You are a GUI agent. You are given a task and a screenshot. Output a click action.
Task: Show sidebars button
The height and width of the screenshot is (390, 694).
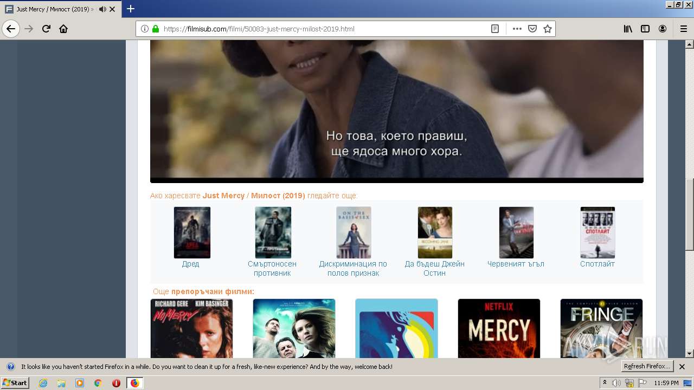[645, 29]
